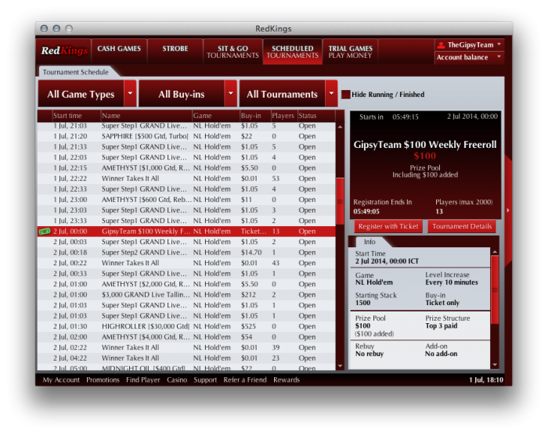Select the Tournament Schedule tab
This screenshot has height=435, width=548.
click(76, 72)
